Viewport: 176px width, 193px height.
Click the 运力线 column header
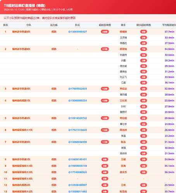(x=54, y=25)
